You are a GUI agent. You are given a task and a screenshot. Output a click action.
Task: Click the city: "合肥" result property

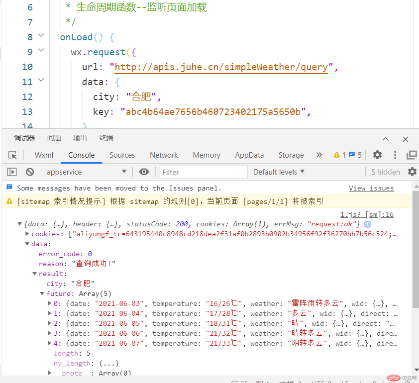pos(71,284)
